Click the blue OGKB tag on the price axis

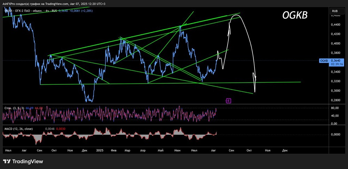(324, 60)
